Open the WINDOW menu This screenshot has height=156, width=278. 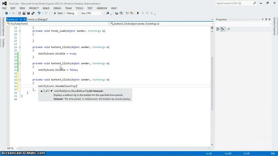[x=102, y=8]
